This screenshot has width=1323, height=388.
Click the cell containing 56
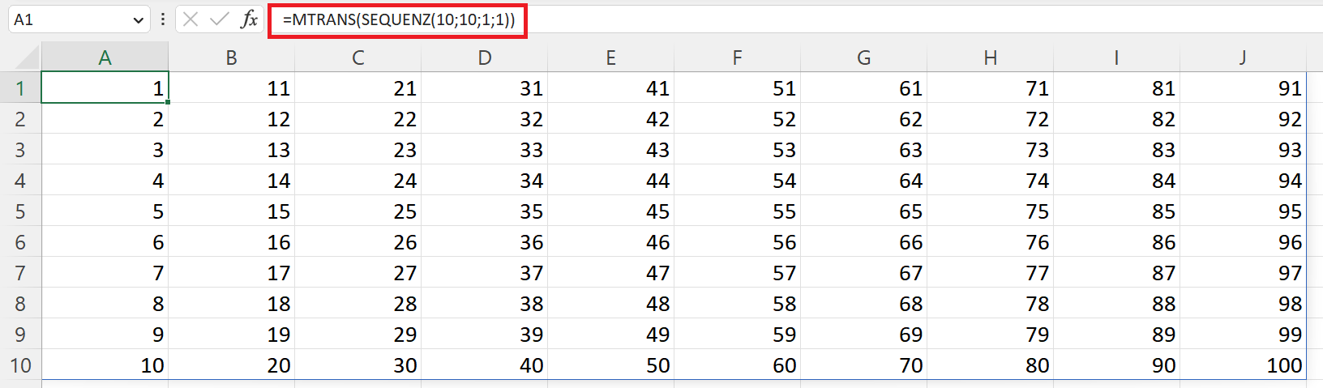(737, 241)
